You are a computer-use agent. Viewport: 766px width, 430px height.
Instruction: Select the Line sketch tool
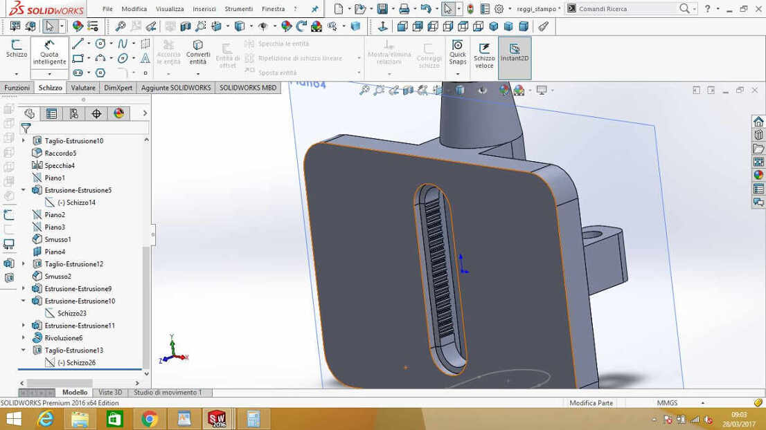click(x=78, y=44)
